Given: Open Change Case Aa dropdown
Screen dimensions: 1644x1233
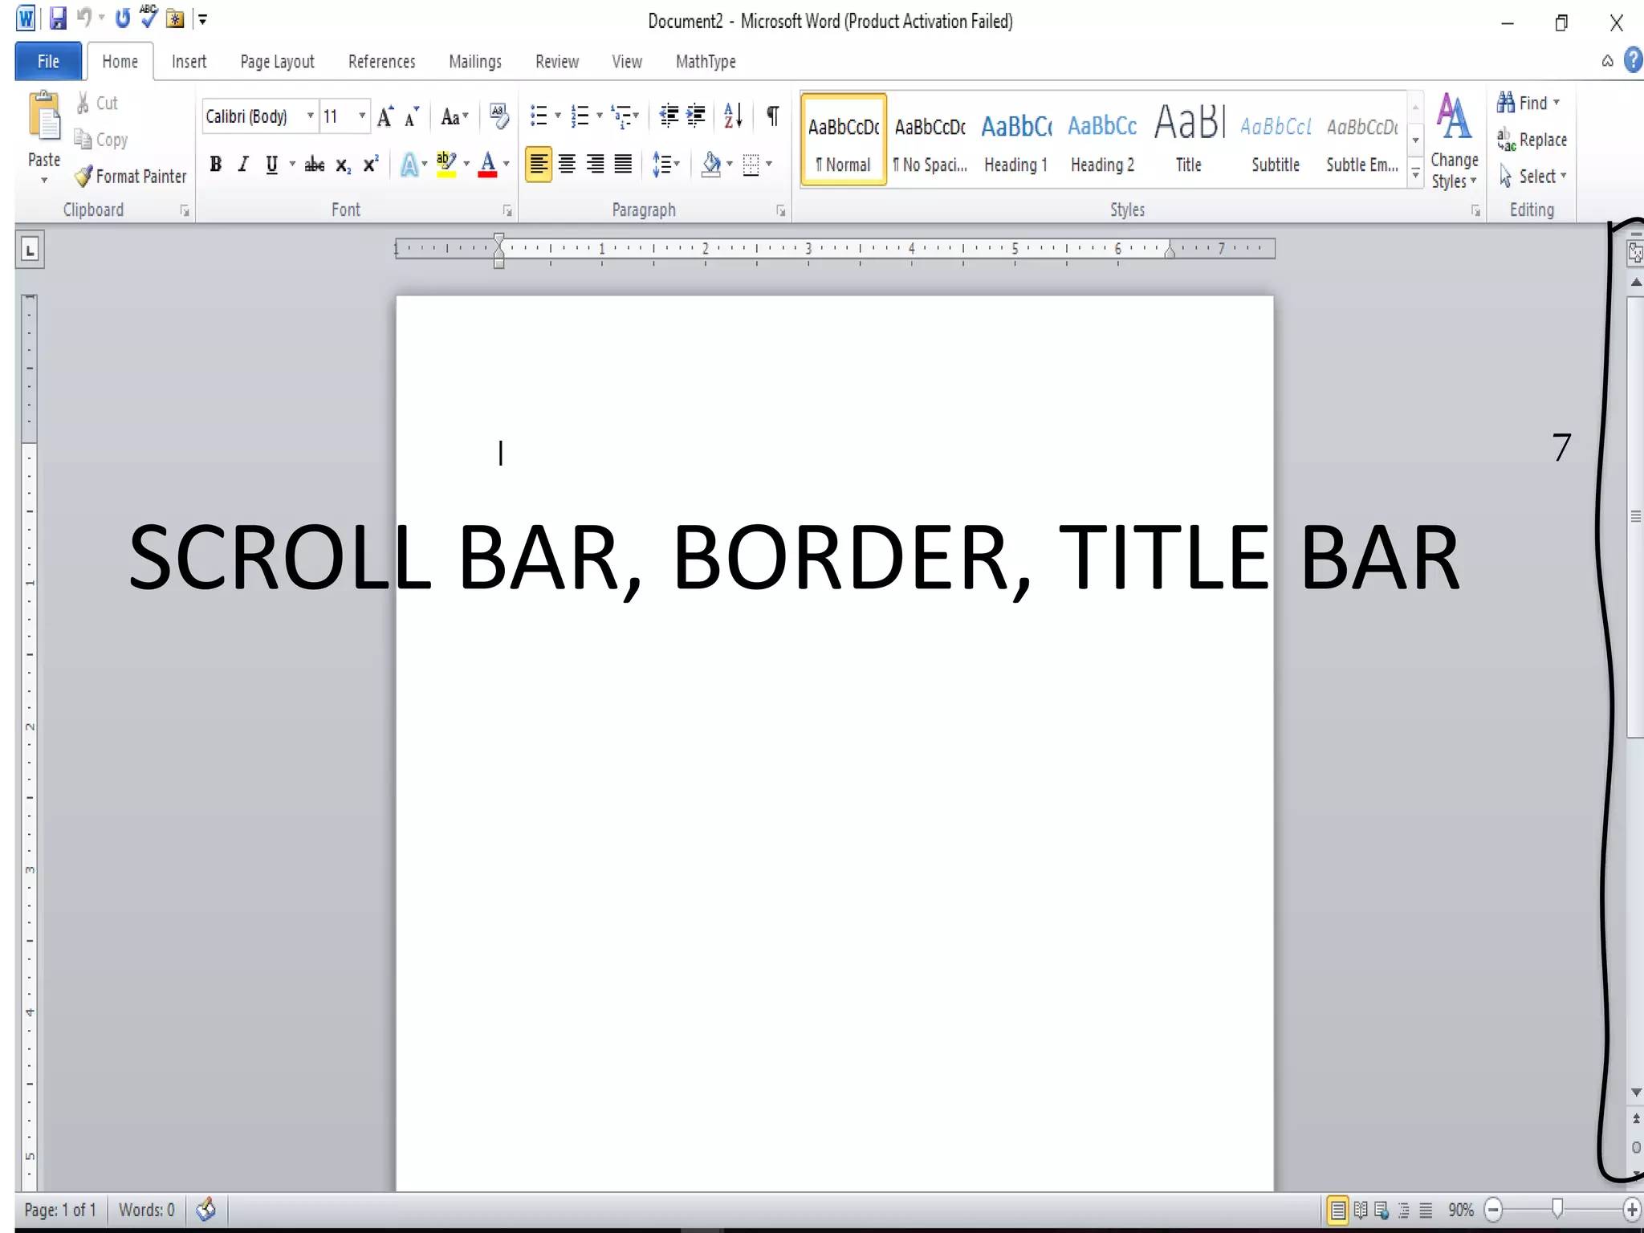Looking at the screenshot, I should tap(454, 117).
